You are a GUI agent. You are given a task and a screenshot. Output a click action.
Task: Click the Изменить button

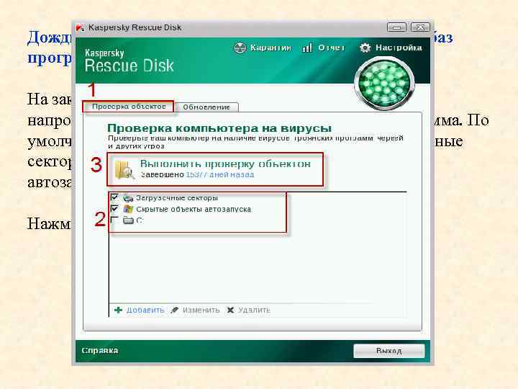click(201, 310)
